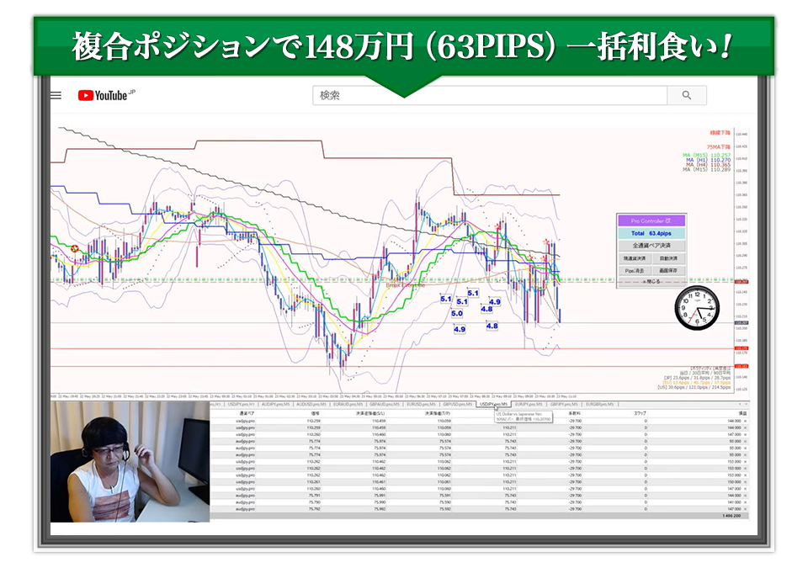808x568 pixels.
Task: Click the magnifier search button
Action: [x=687, y=95]
